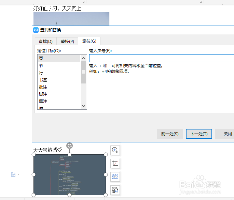Click the sky image at document top

click(x=71, y=19)
